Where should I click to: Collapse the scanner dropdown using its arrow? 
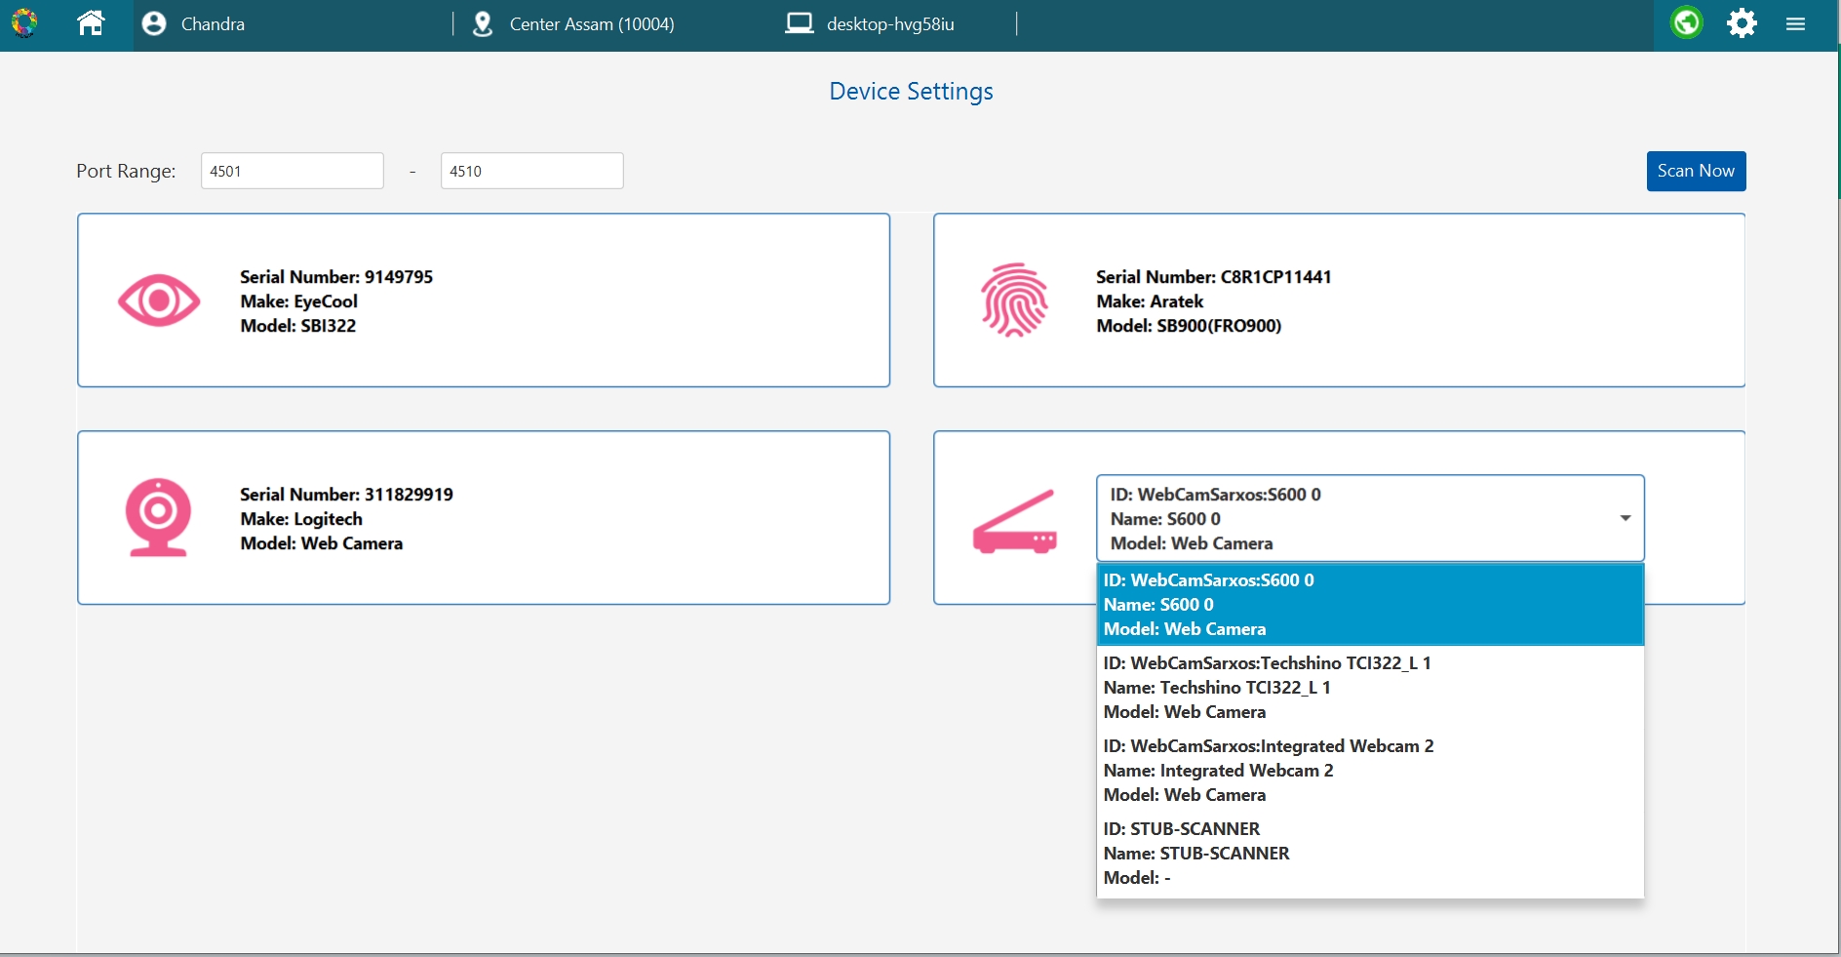pos(1625,518)
